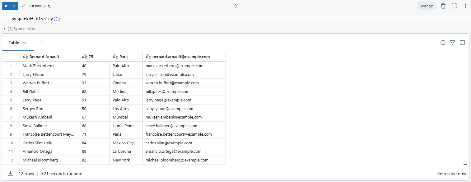Toggle the table side panel view

(462, 43)
